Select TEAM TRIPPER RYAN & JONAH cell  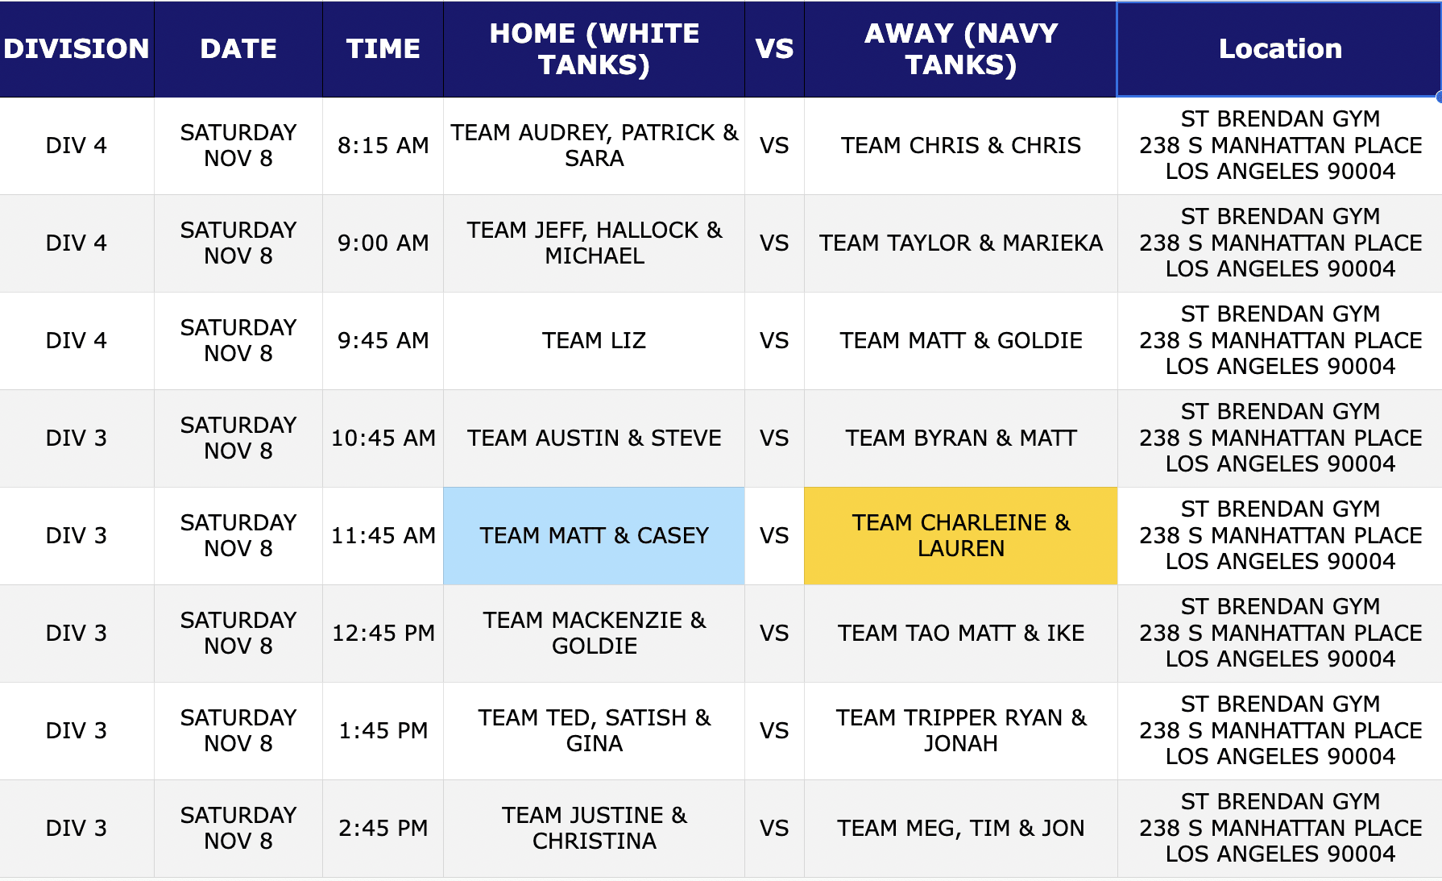pyautogui.click(x=960, y=731)
